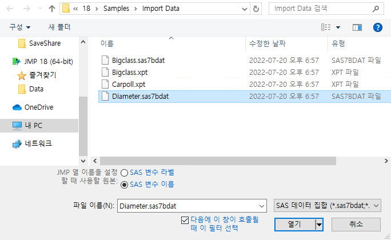Click the file list horizontal scrollbar thumb
Image resolution: width=391 pixels, height=240 pixels.
pyautogui.click(x=218, y=161)
